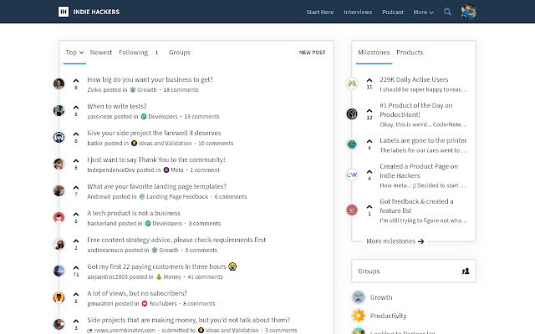Open the CW product logo in milestones

[352, 175]
